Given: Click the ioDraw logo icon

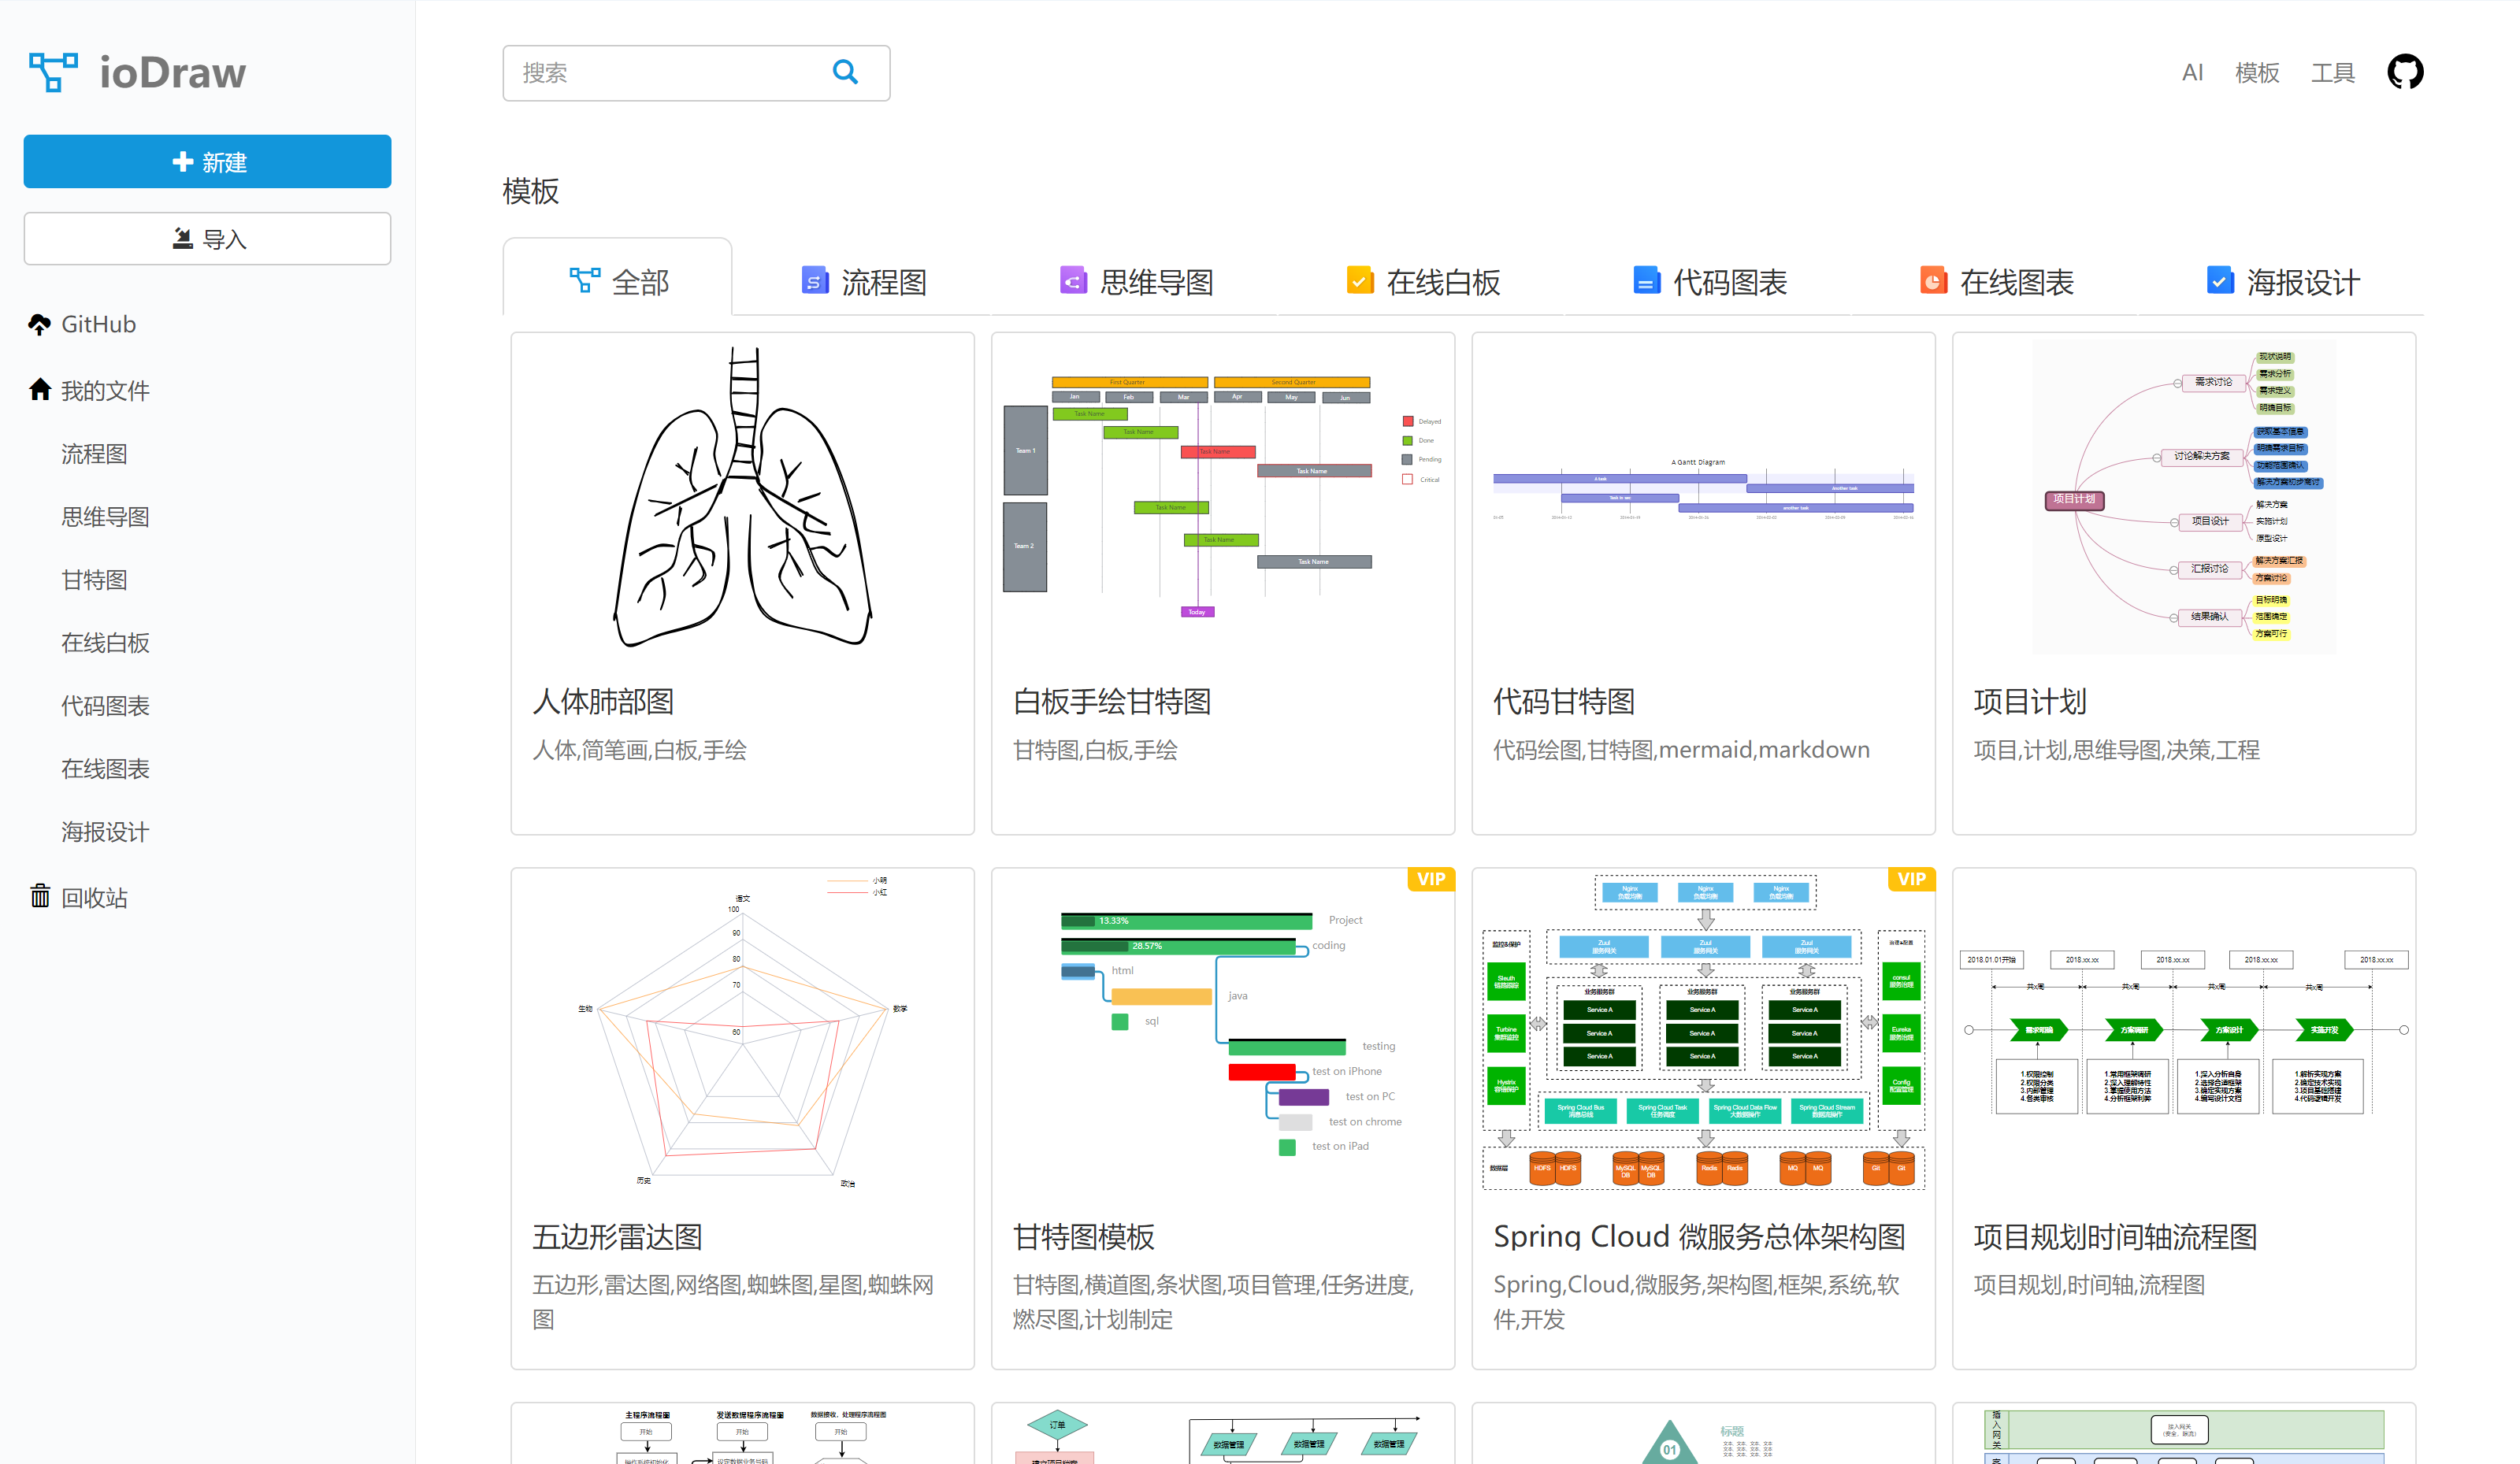Looking at the screenshot, I should 53,72.
